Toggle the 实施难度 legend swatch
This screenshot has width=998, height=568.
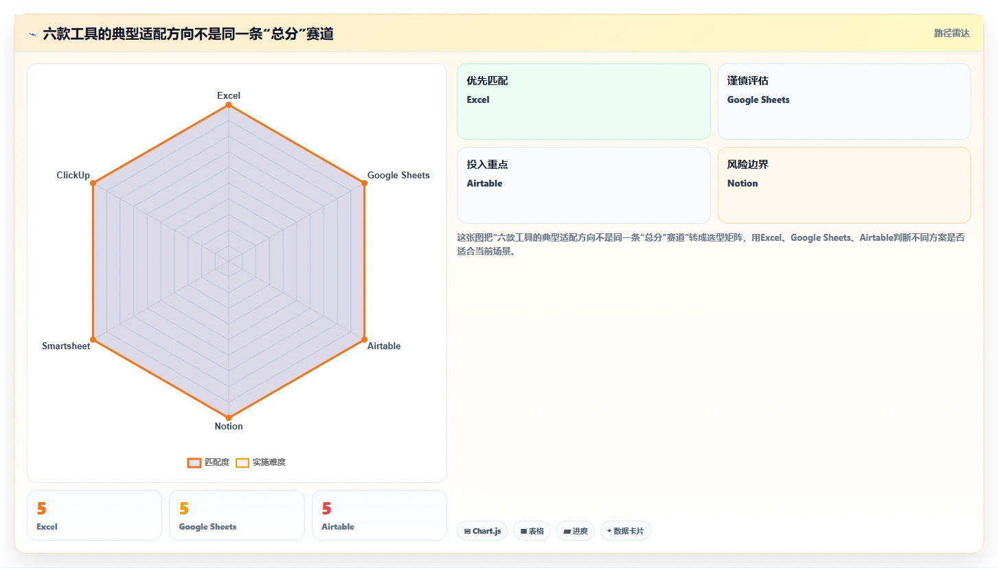[242, 462]
